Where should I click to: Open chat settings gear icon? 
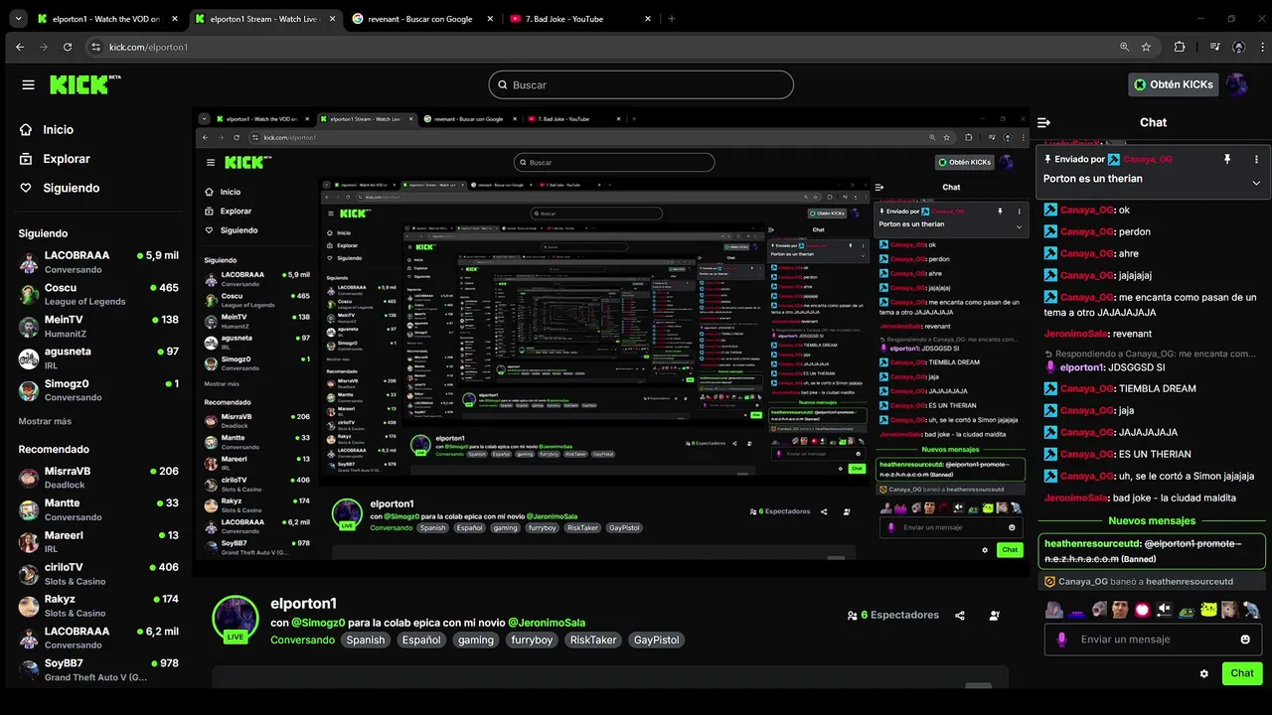[x=1204, y=673]
